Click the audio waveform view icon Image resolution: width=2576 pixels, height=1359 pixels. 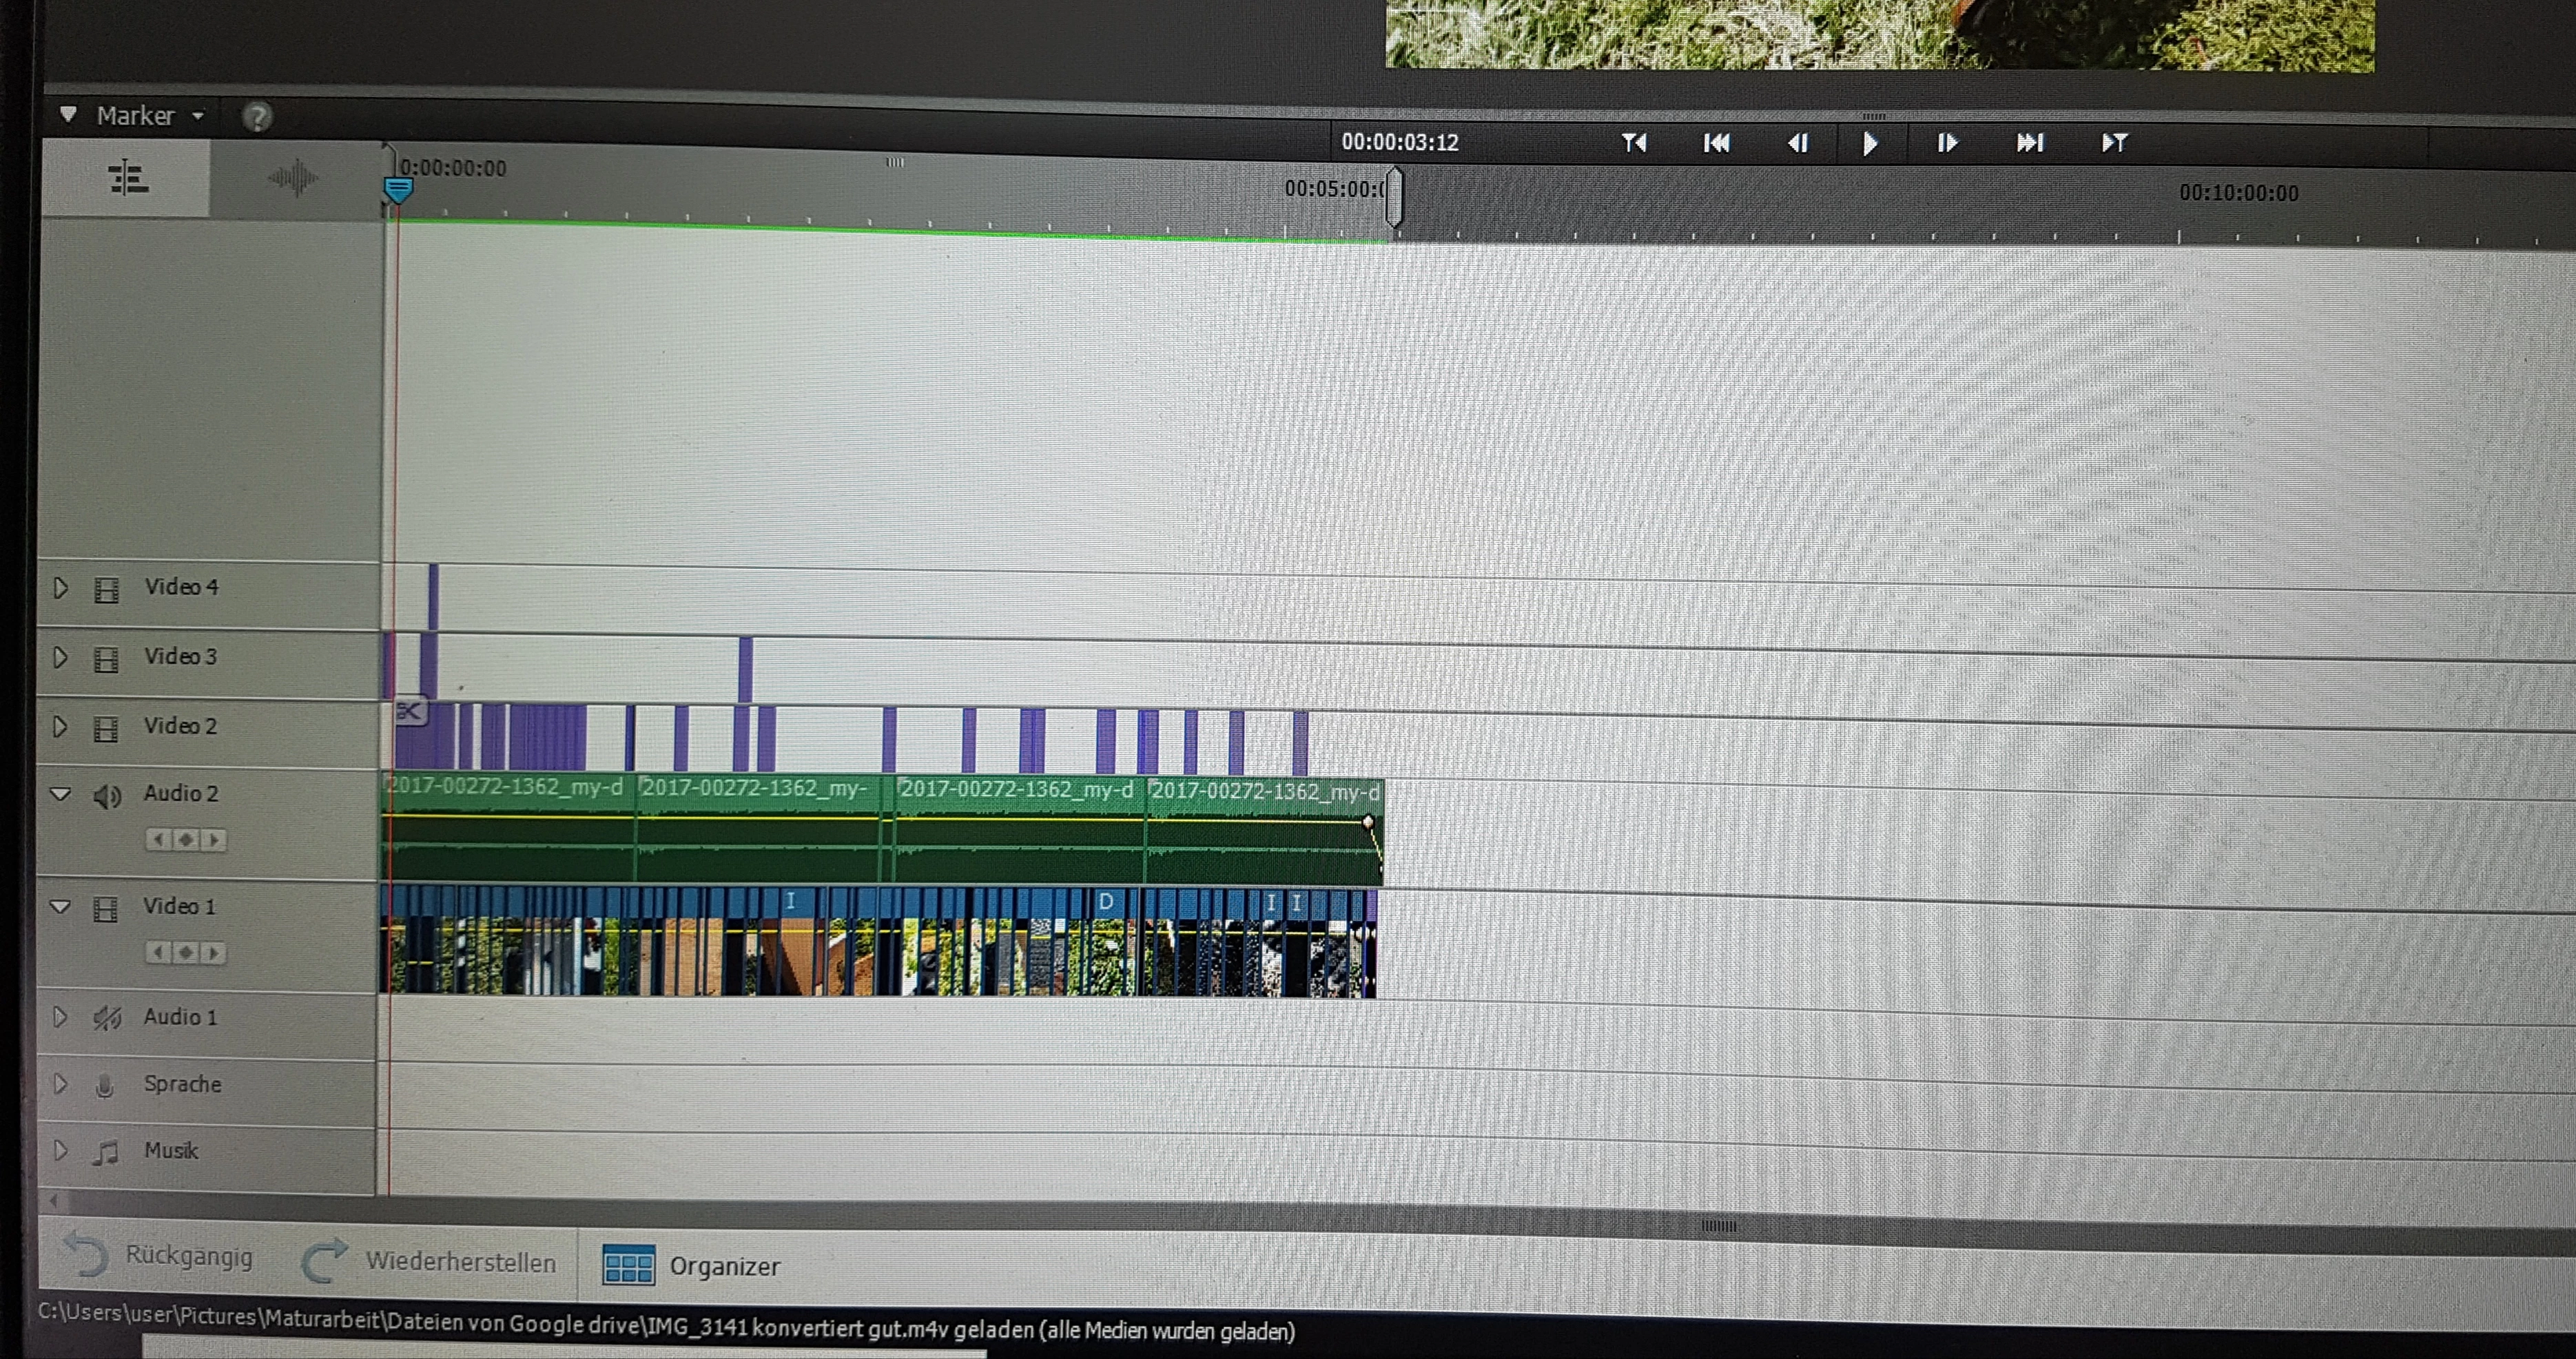[x=292, y=179]
